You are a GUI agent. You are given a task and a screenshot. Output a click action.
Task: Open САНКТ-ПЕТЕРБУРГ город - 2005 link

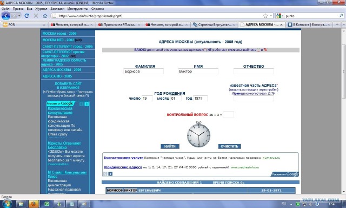click(x=67, y=47)
